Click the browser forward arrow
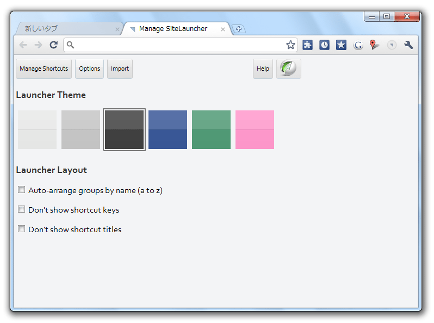The image size is (434, 323). 38,45
